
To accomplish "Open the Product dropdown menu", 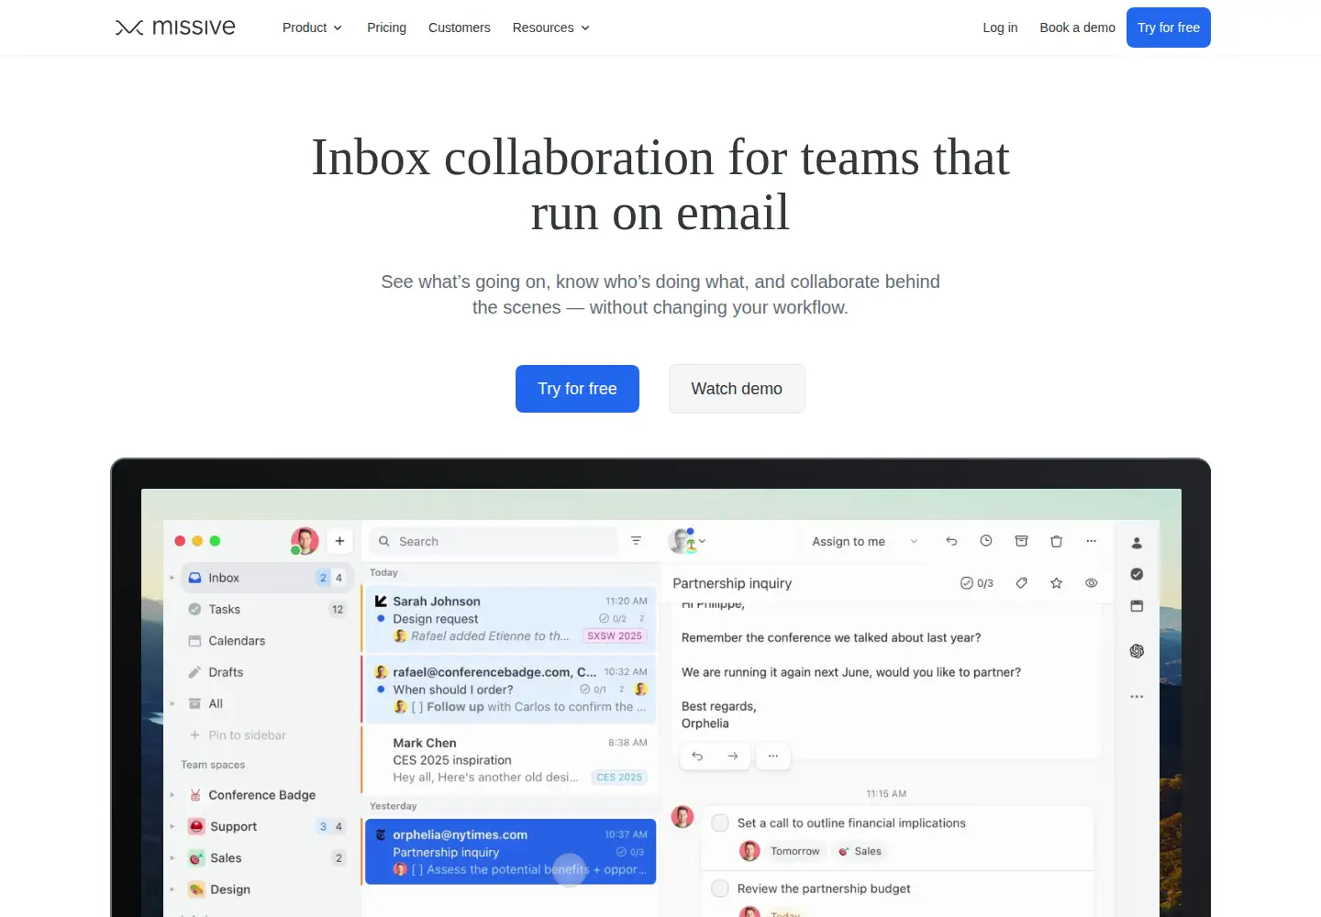I will point(312,28).
